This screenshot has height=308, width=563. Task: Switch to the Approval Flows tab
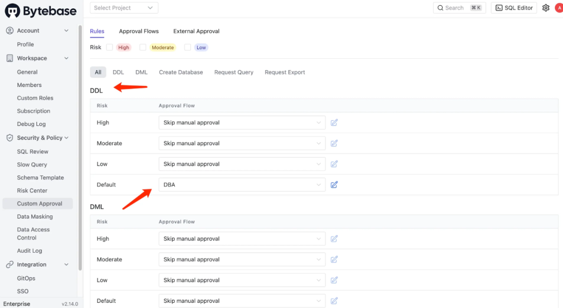point(139,31)
